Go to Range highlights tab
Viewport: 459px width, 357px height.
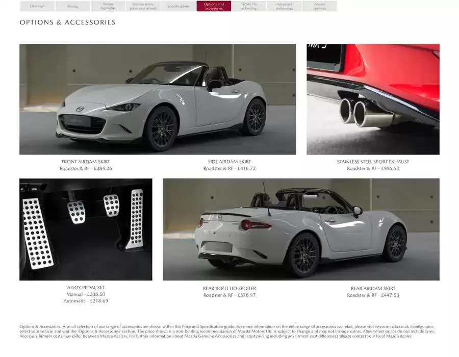point(108,6)
